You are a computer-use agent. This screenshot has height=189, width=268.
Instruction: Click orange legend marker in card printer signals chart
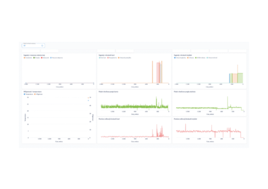pyautogui.click(x=119, y=58)
